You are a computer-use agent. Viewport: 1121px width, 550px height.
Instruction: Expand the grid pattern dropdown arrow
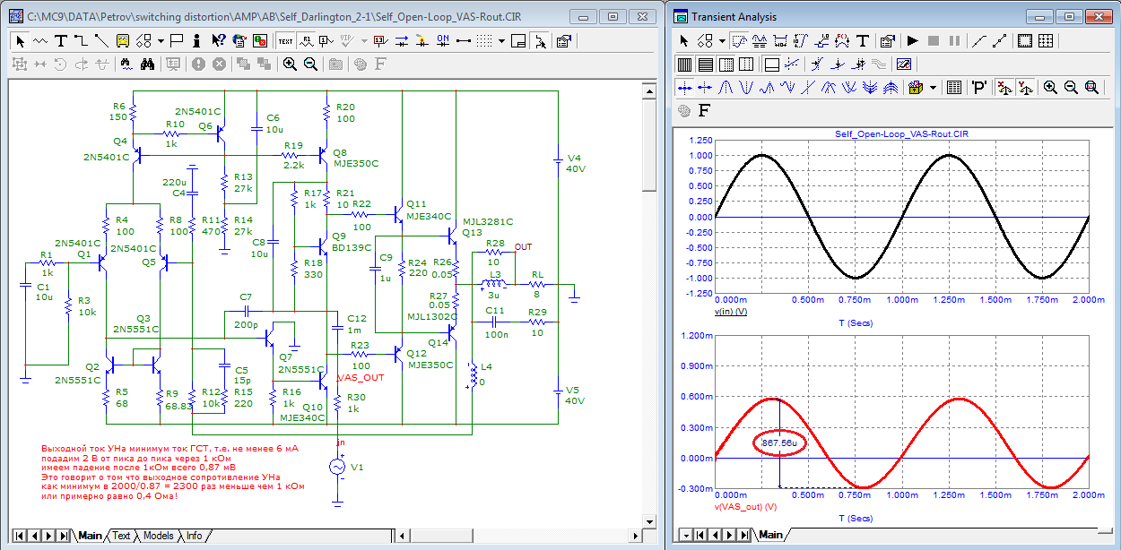point(502,40)
